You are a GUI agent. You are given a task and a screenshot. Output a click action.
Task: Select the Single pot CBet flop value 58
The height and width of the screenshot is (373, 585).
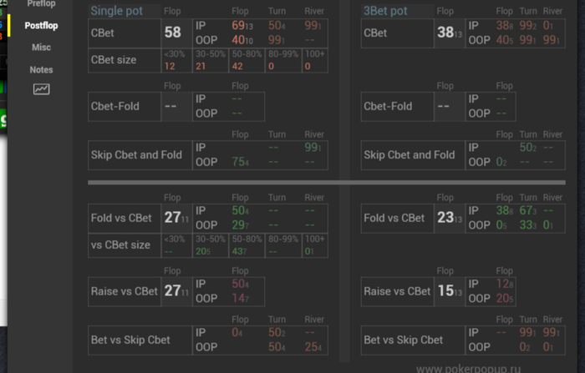[173, 33]
